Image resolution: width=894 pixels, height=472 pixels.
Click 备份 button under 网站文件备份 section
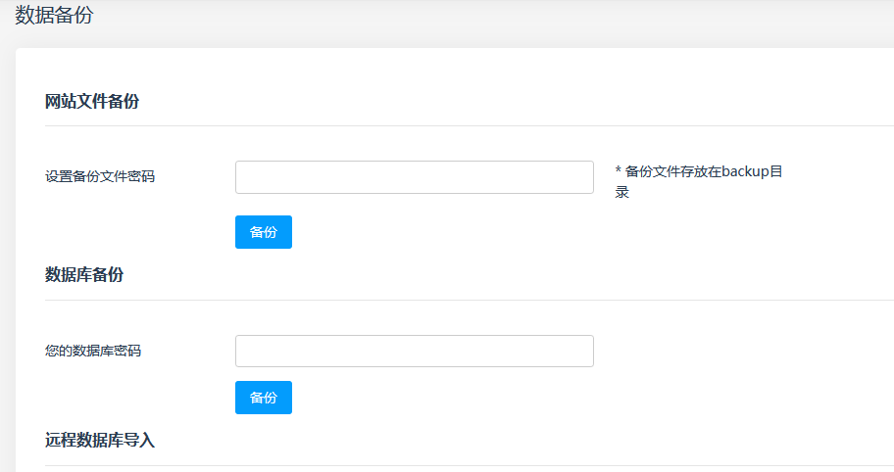coord(264,232)
